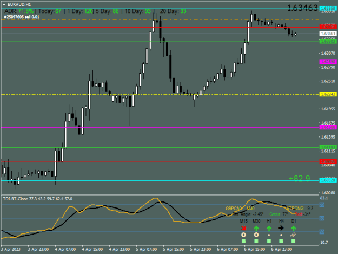338x254 pixels.
Task: Click the black H4 sideways arrow
Action: [281, 228]
